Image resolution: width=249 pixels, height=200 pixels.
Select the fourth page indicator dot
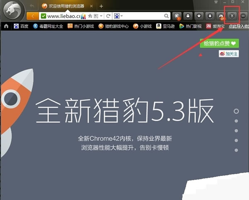(236, 141)
